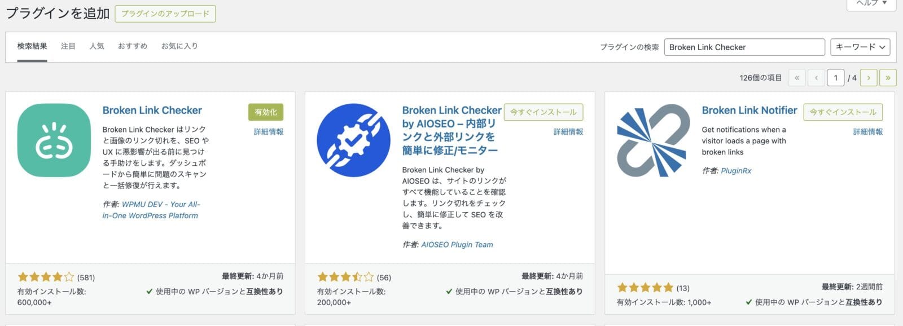Jump to last page of results
The image size is (903, 326).
[x=888, y=78]
